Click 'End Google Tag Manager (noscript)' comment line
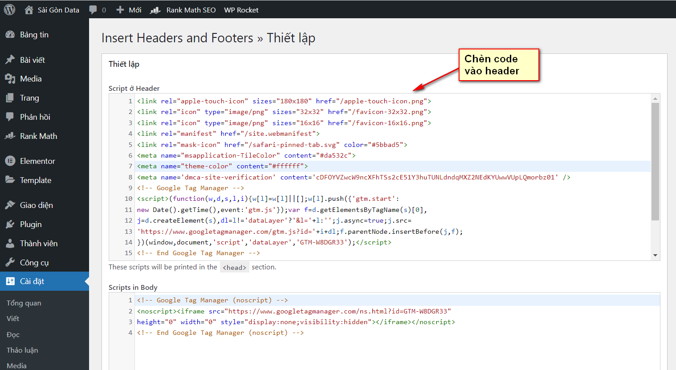 pyautogui.click(x=220, y=333)
